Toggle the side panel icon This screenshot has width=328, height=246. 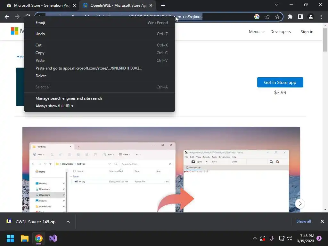(x=300, y=17)
